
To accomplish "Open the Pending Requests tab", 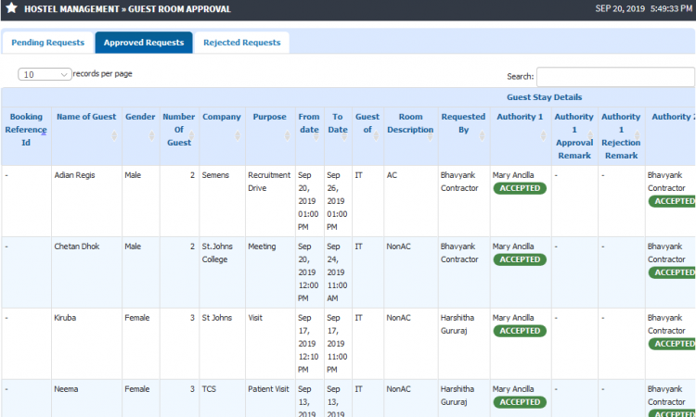I will [47, 43].
